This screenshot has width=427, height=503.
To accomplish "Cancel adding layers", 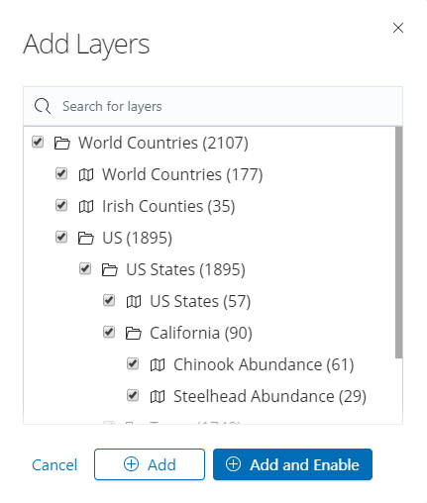I will (54, 465).
